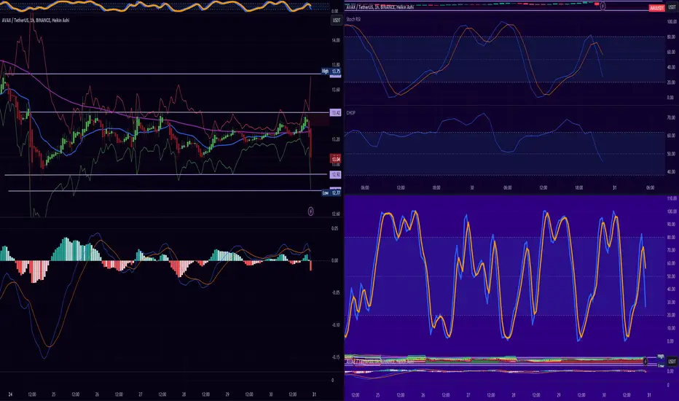Open USDT currency selector in bottom-right chart

pyautogui.click(x=672, y=361)
